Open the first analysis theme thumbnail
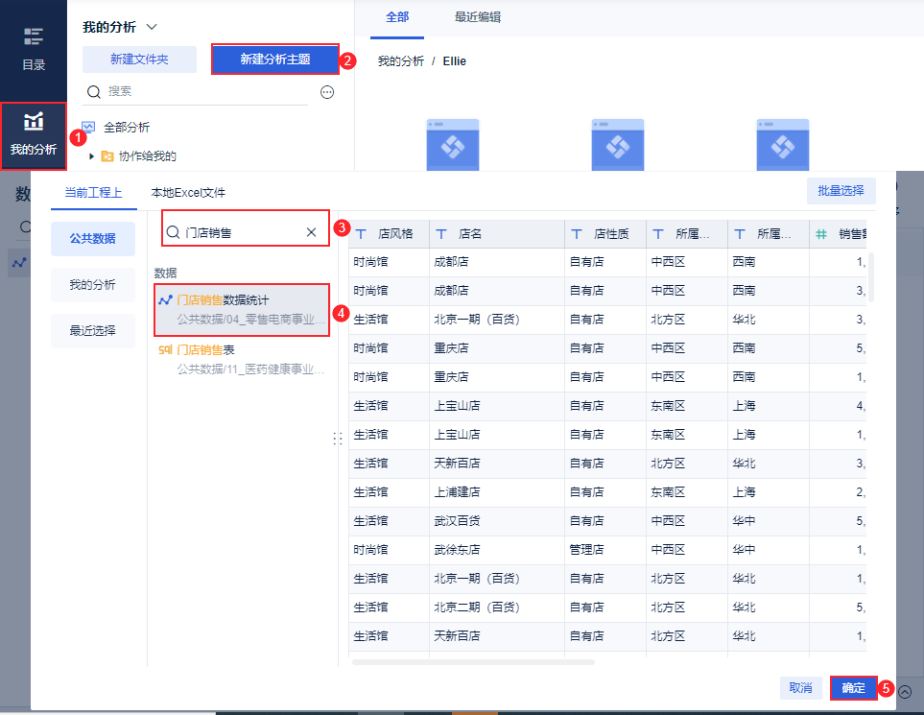This screenshot has height=715, width=924. [x=453, y=145]
